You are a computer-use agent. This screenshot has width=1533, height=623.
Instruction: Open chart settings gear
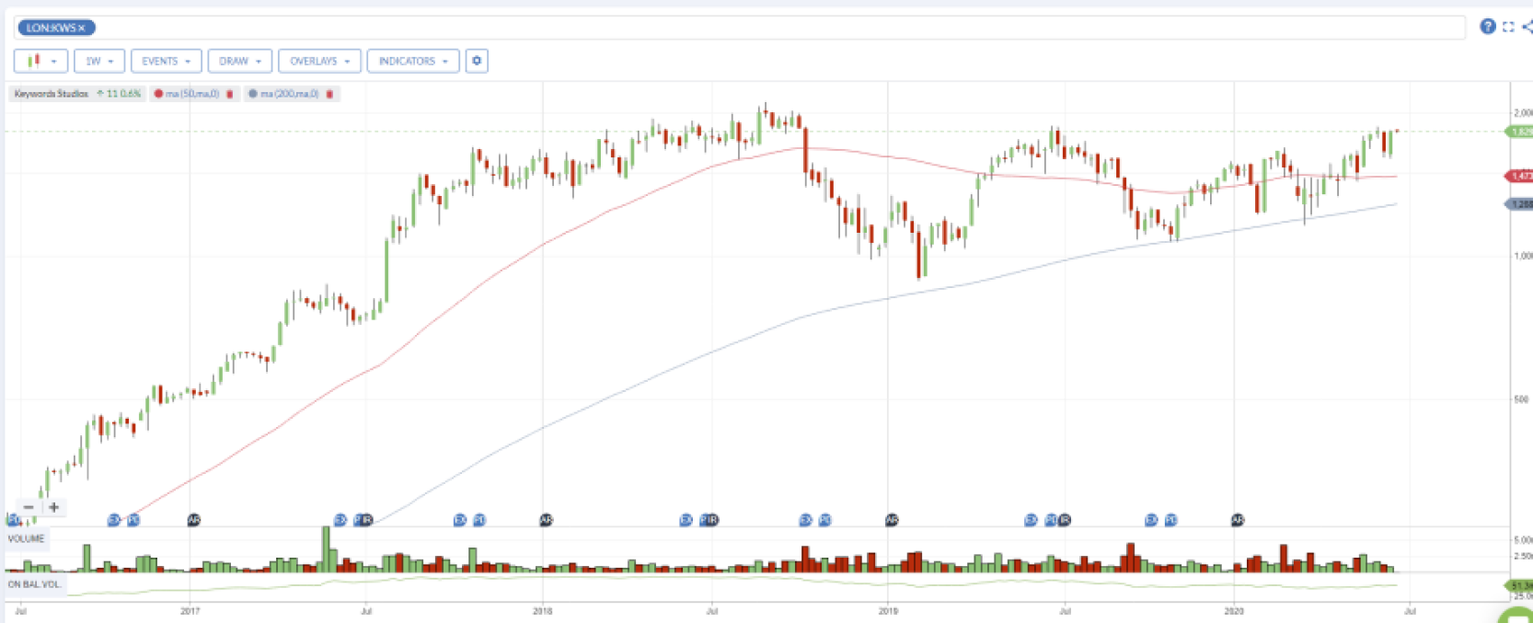click(477, 61)
